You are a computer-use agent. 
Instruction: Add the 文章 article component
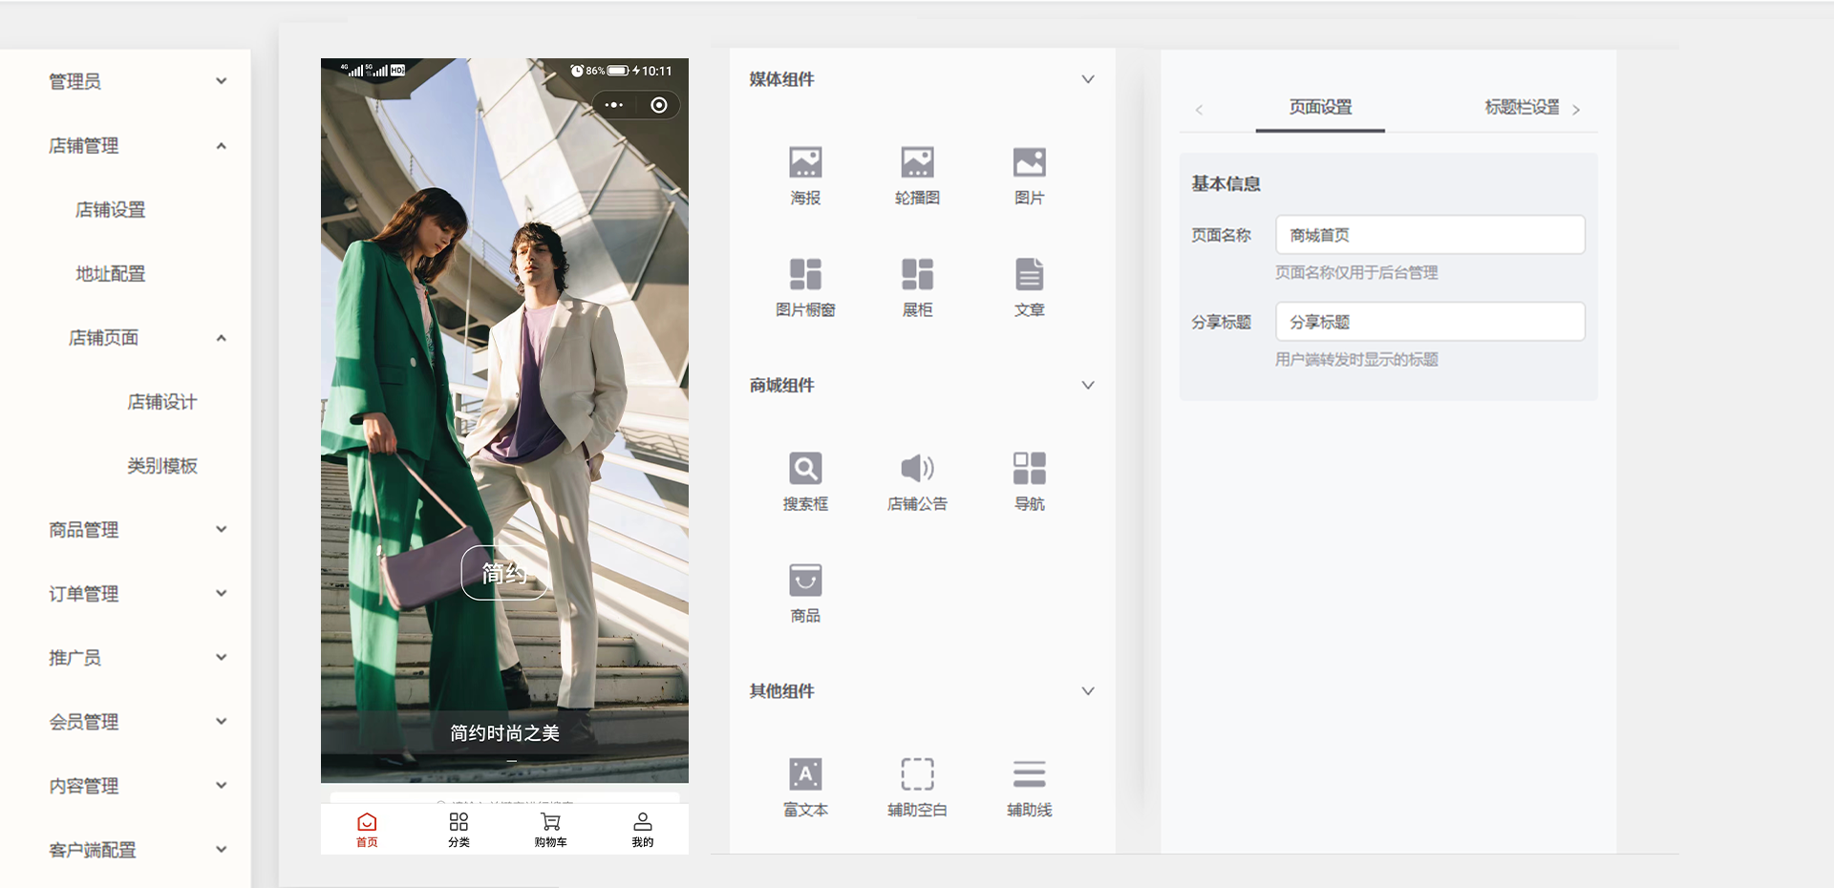[x=1029, y=287]
